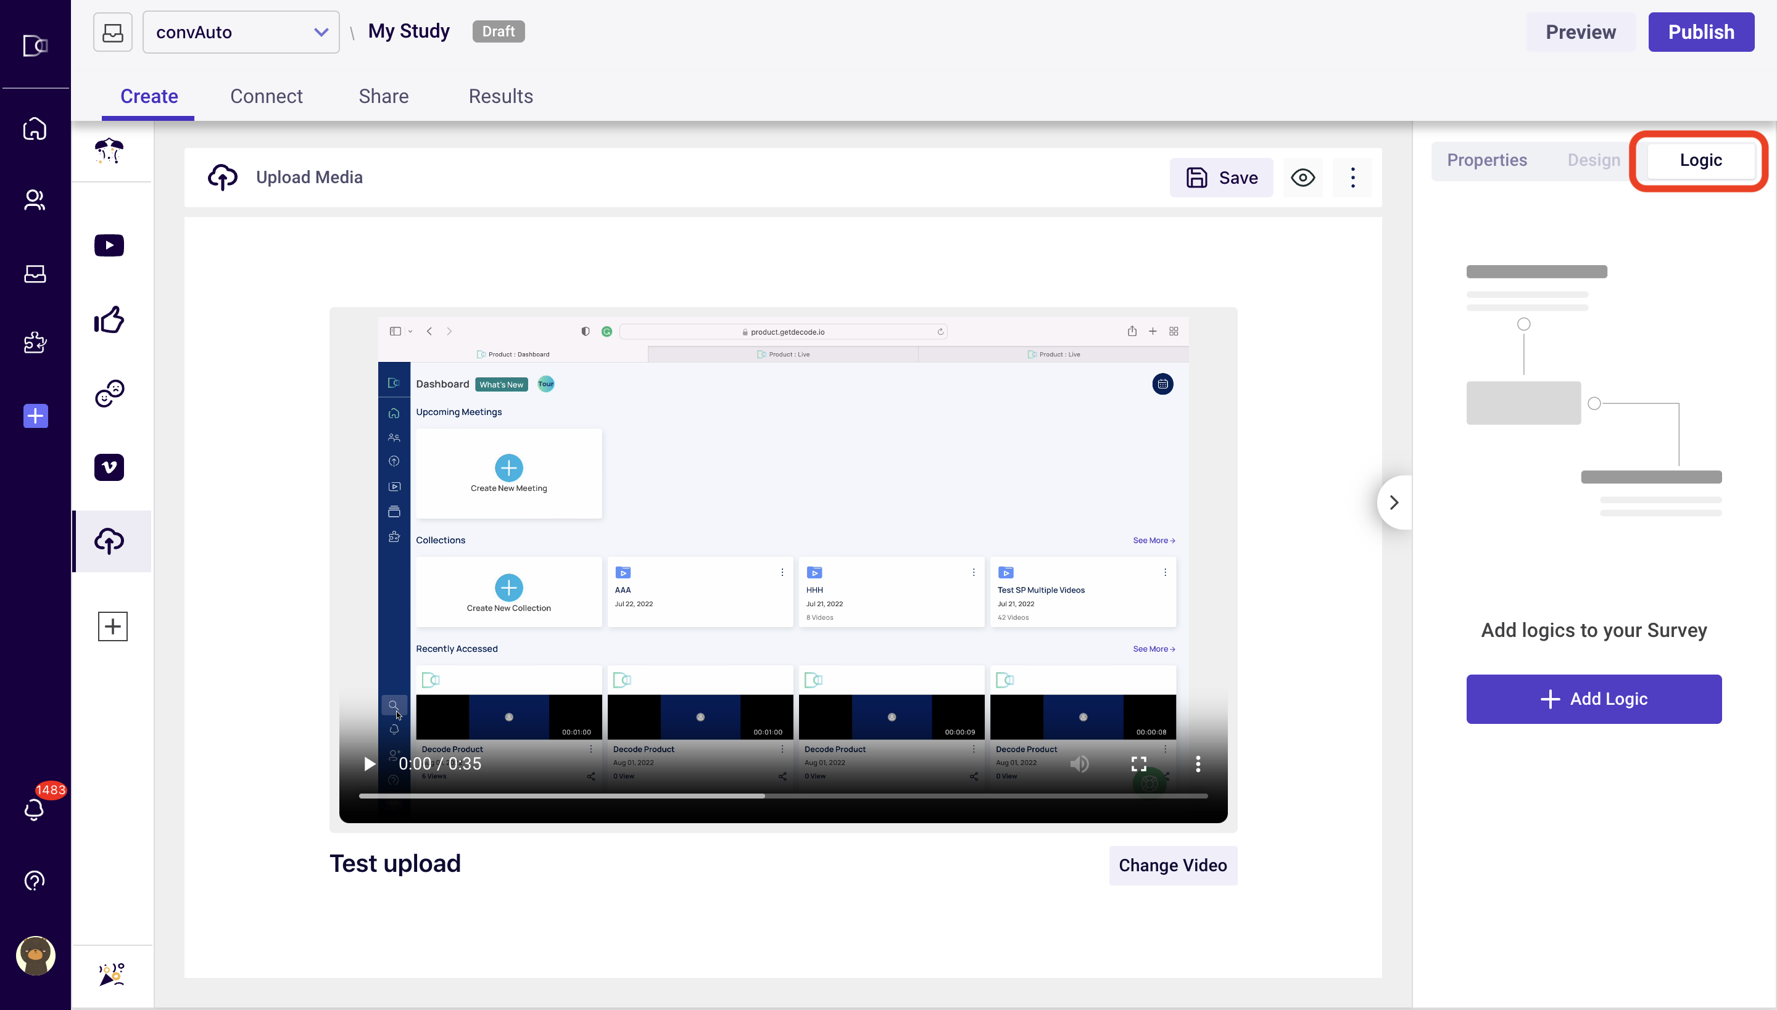Viewport: 1777px width, 1010px height.
Task: Collapse the right side panel with the chevron
Action: pyautogui.click(x=1394, y=502)
